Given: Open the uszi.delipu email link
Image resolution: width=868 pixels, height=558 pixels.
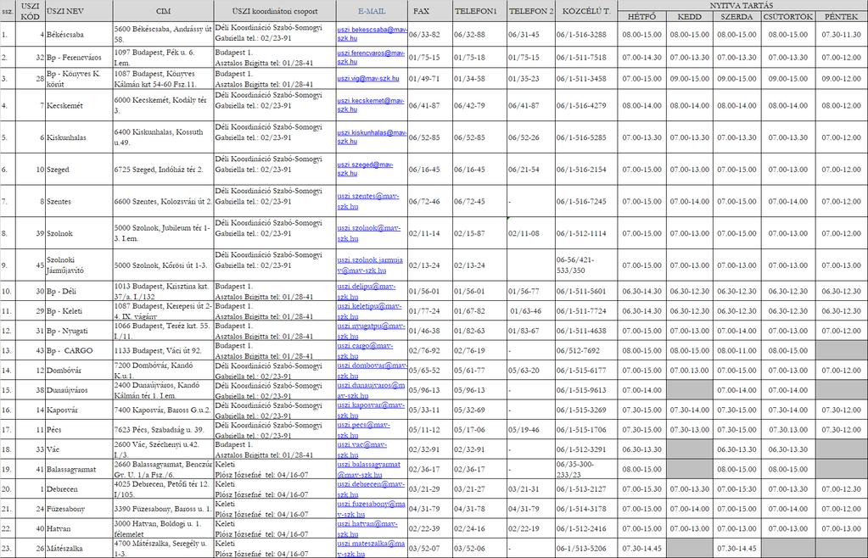Looking at the screenshot, I should click(x=367, y=291).
